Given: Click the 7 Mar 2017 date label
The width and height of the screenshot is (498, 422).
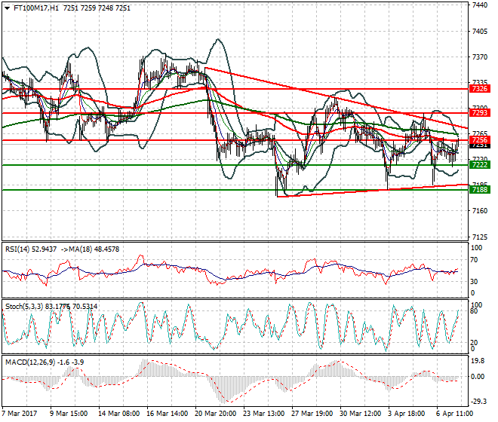Looking at the screenshot, I should click(20, 414).
